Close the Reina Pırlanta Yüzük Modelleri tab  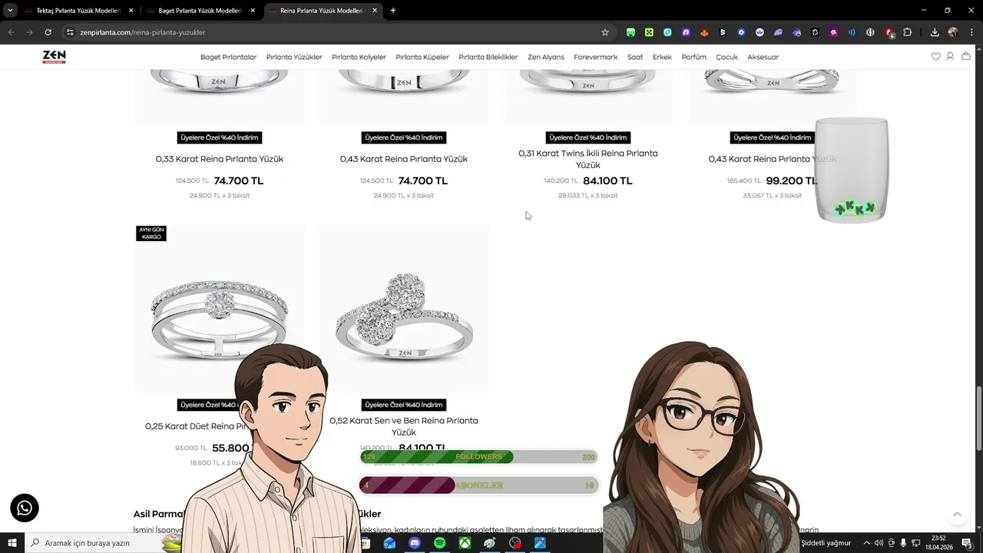(375, 11)
